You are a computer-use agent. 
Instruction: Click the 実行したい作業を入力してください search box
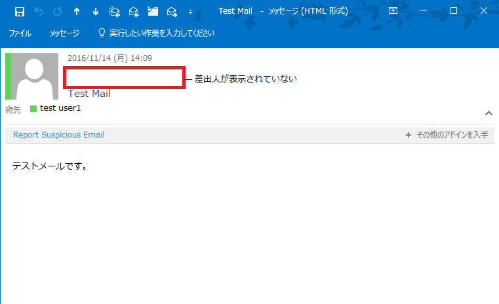162,33
